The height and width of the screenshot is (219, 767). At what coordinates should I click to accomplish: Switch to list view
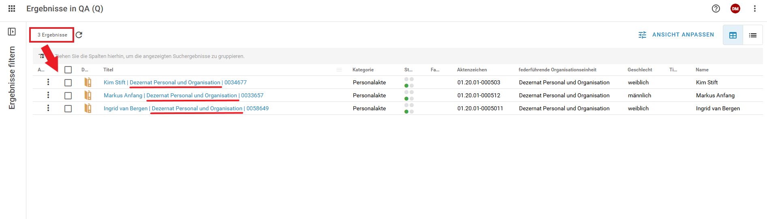coord(752,35)
